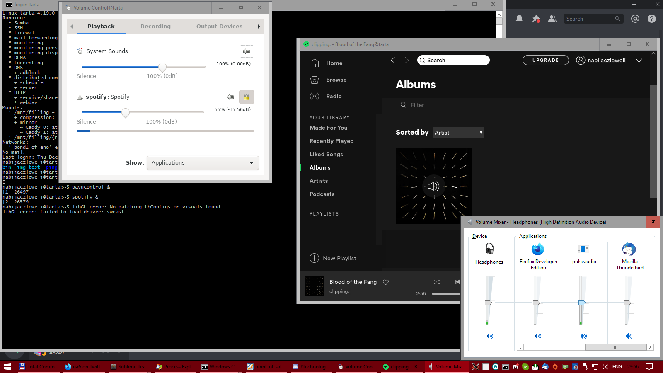Image resolution: width=663 pixels, height=373 pixels.
Task: Open the Browse section icon
Action: click(315, 80)
